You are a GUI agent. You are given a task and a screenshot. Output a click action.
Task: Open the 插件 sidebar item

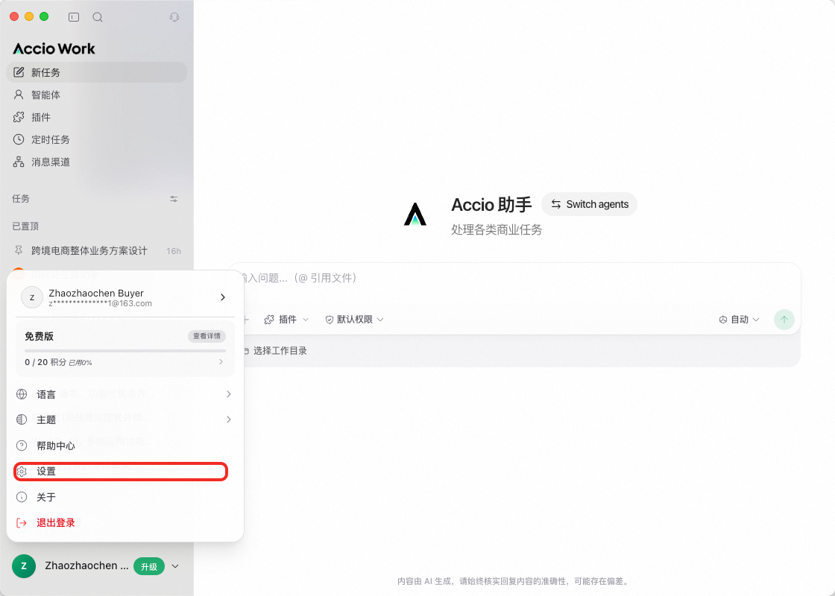96,117
